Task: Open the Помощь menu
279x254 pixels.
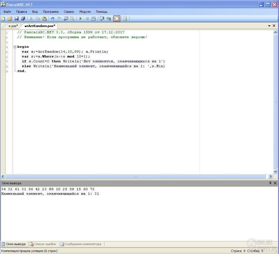Action: [102, 12]
